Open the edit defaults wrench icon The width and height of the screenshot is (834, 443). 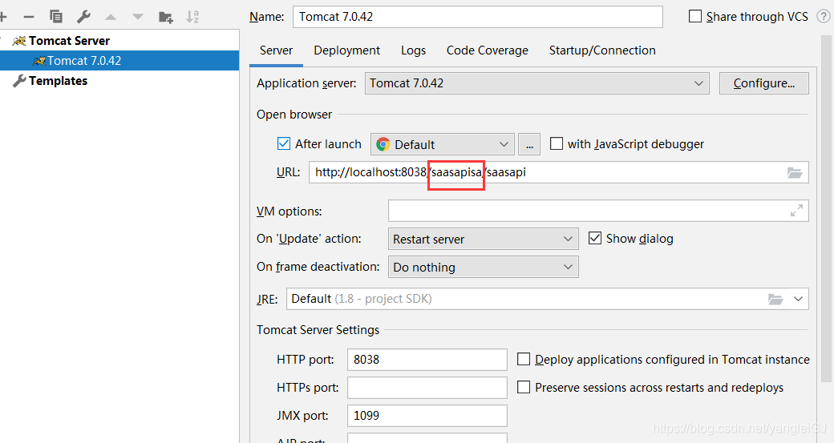point(83,17)
